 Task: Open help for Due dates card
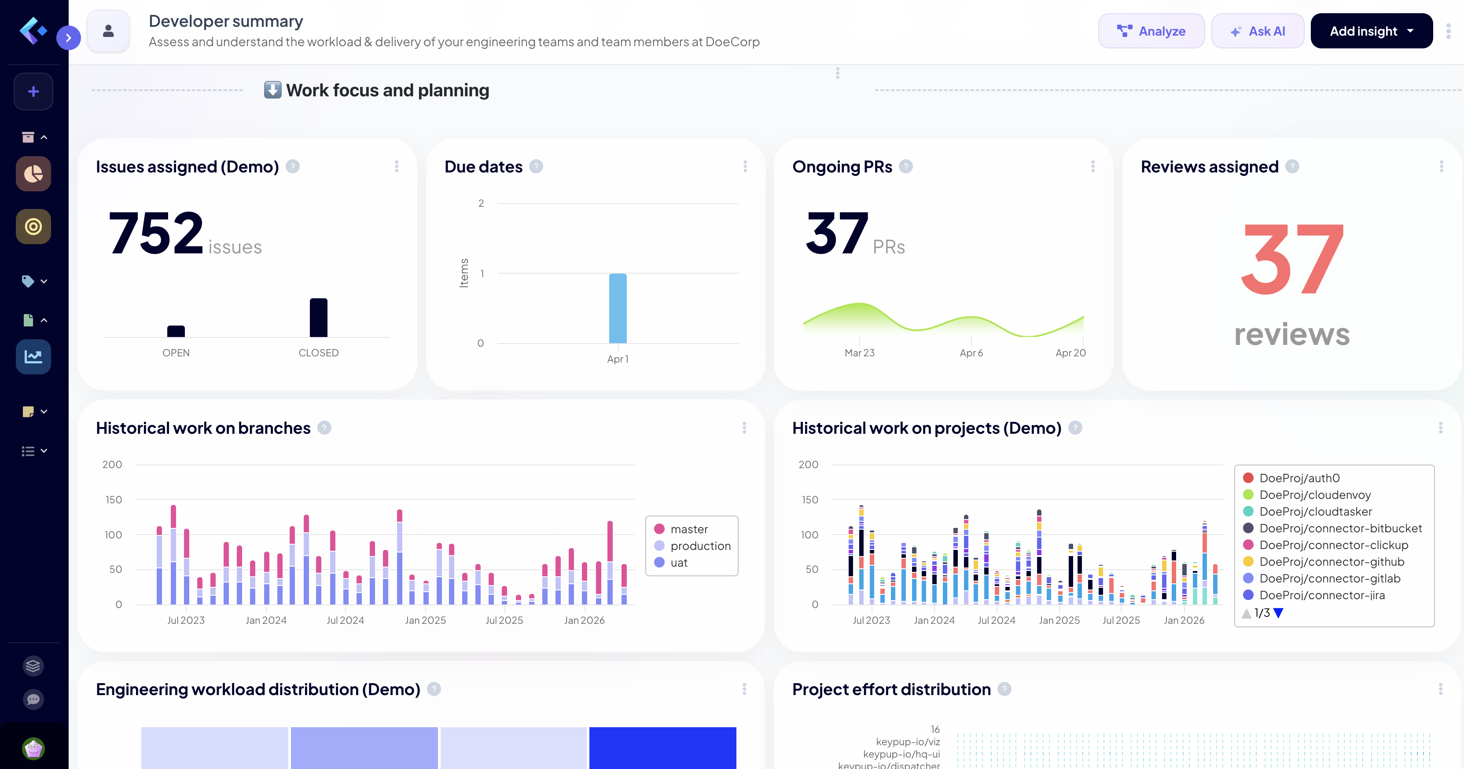pyautogui.click(x=536, y=166)
